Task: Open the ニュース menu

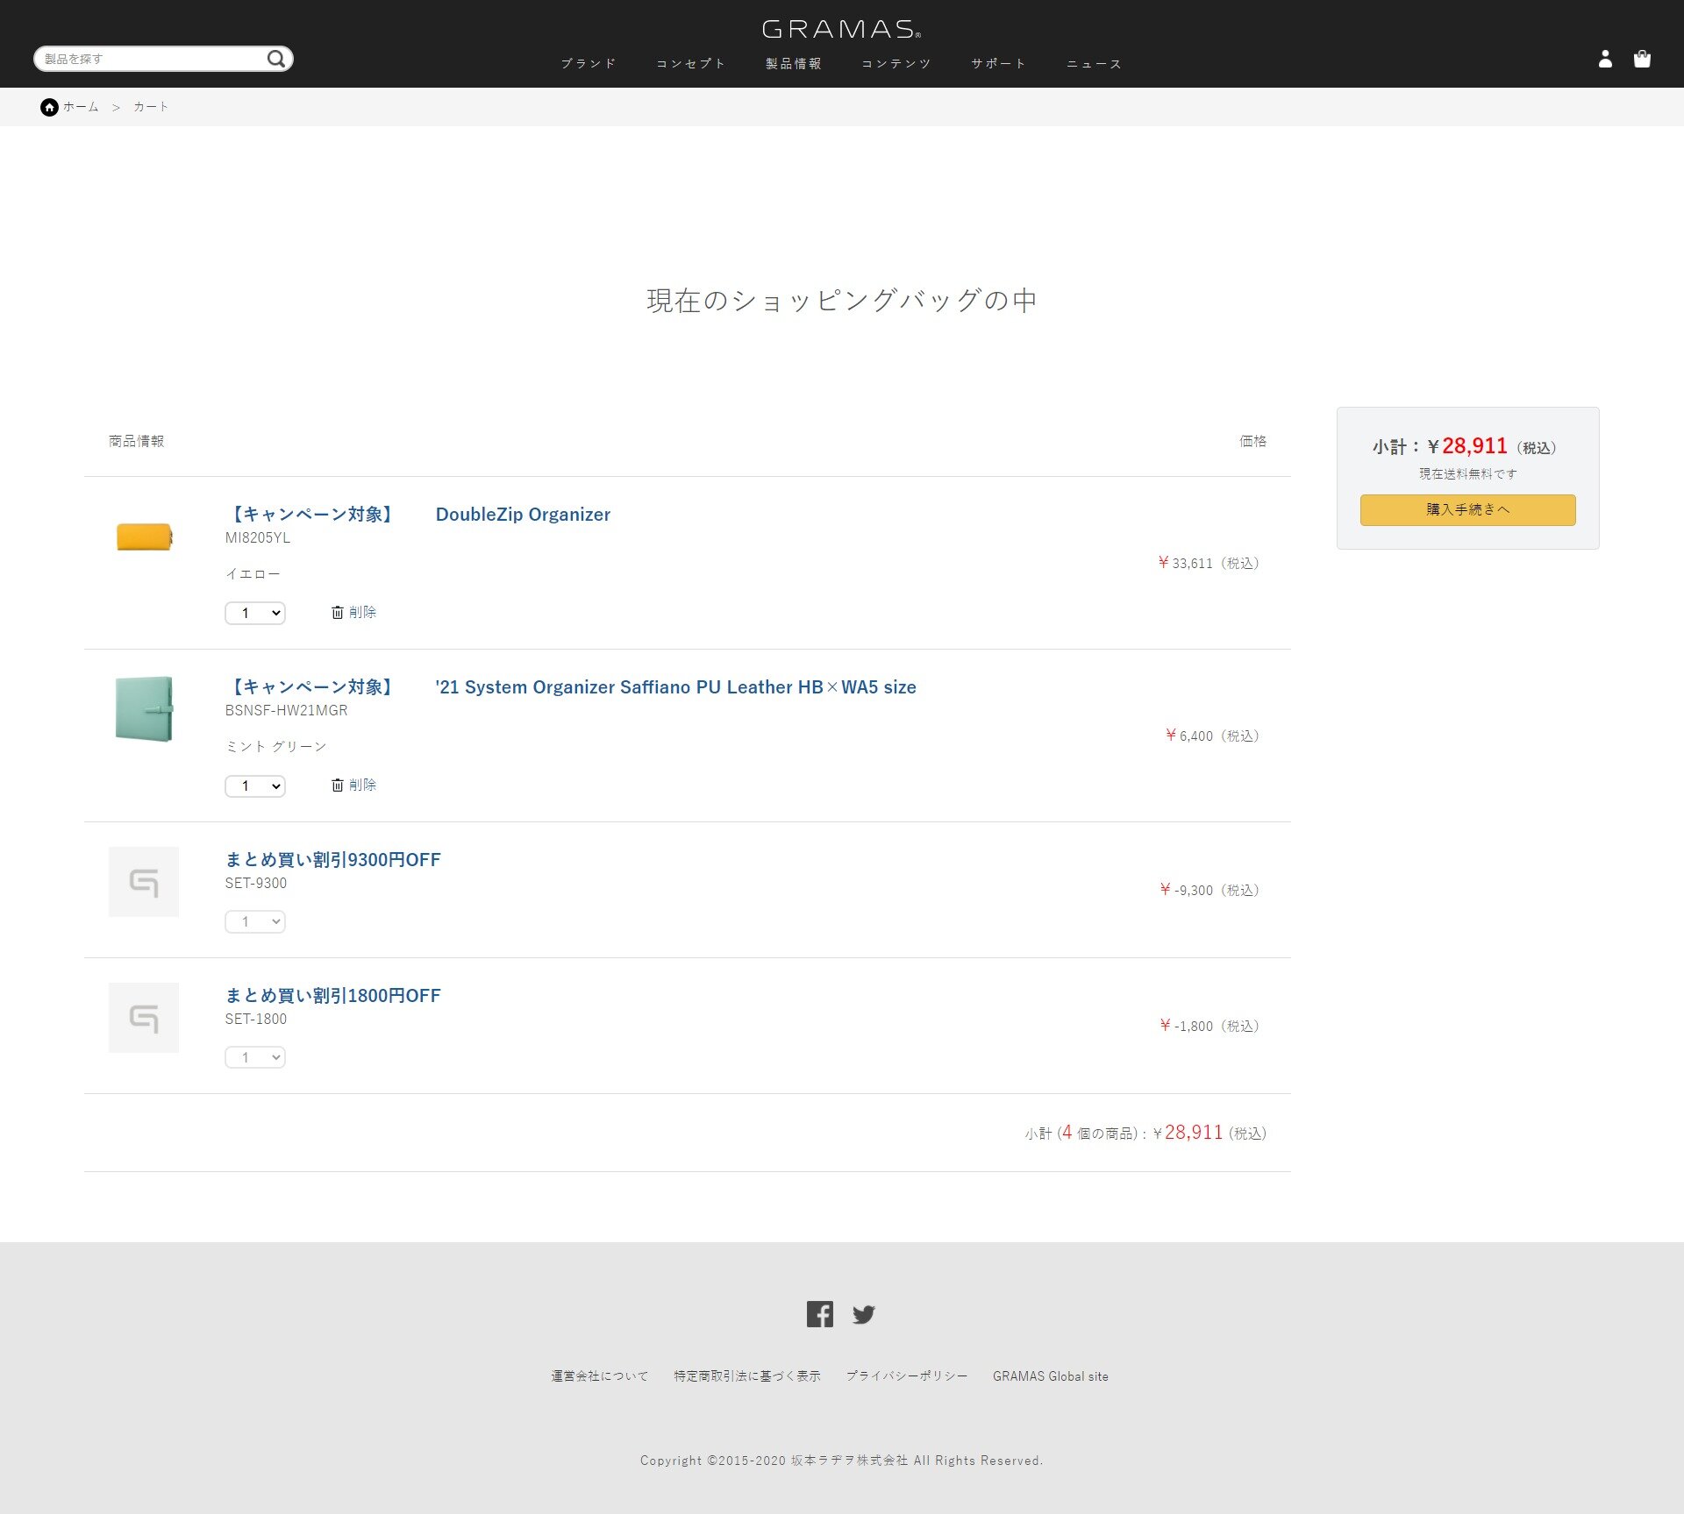Action: pos(1094,63)
